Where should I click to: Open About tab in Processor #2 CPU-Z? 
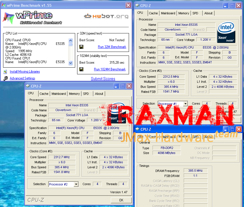coord(99,94)
